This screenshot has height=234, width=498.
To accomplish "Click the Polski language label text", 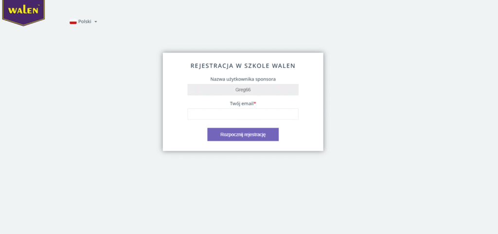I will click(85, 22).
